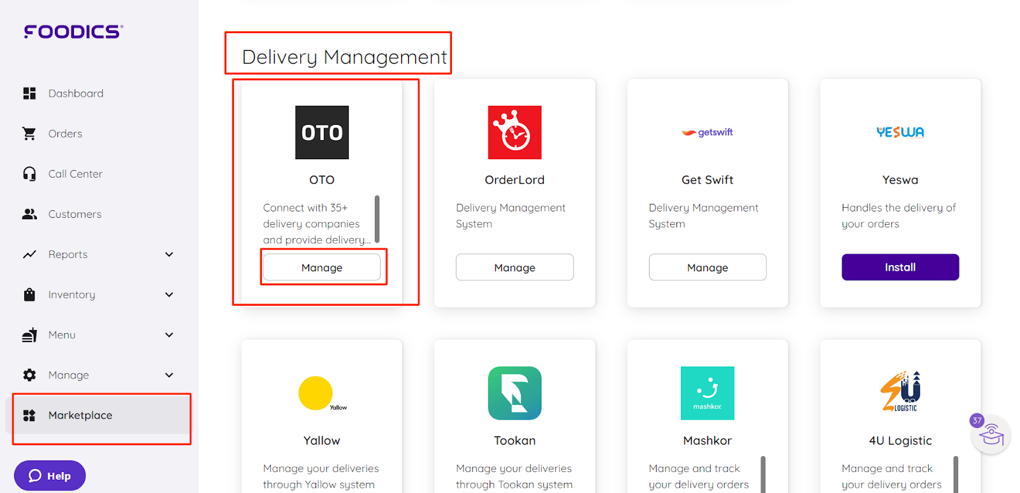Click Manage button for OrderLord
Viewport: 1020px width, 493px height.
tap(514, 268)
